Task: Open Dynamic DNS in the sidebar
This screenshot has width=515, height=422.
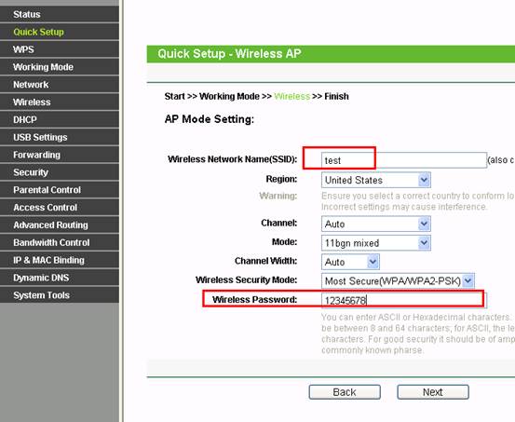Action: pos(60,278)
